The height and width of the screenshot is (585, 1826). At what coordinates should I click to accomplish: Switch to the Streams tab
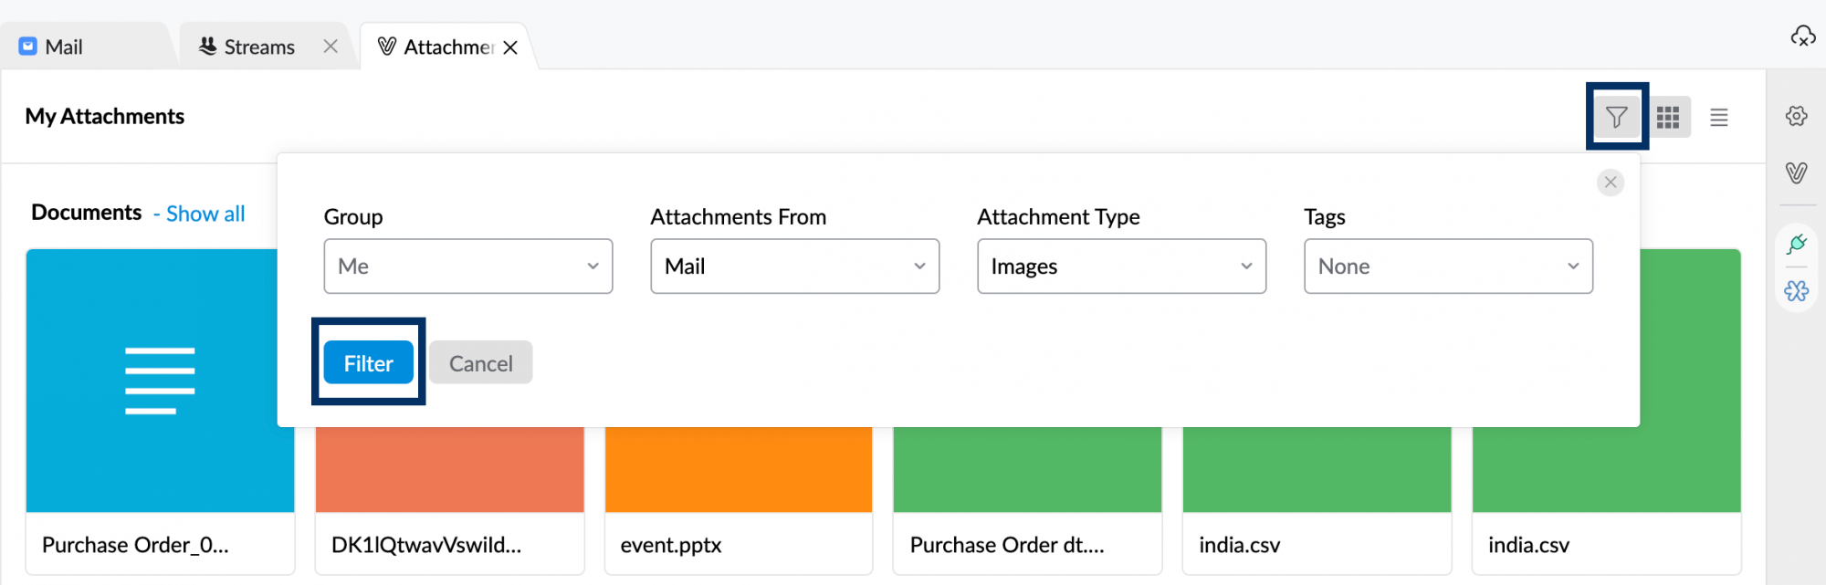[x=258, y=47]
